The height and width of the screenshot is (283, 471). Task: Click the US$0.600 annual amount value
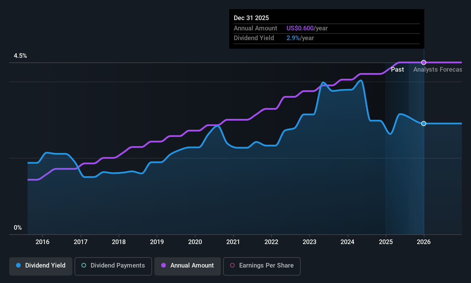point(300,28)
